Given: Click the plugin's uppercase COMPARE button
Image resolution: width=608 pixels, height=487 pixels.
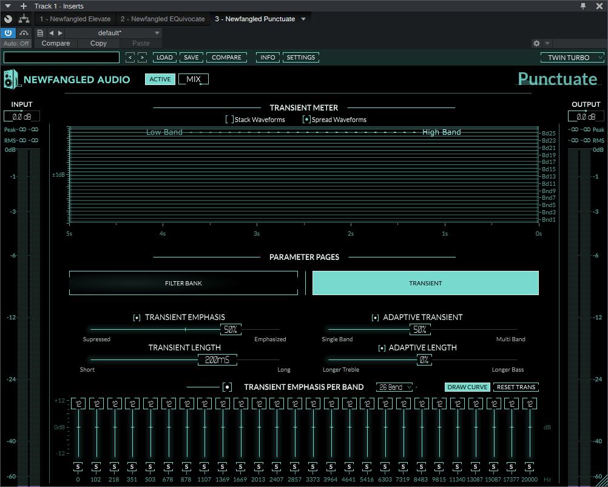Looking at the screenshot, I should [x=226, y=58].
